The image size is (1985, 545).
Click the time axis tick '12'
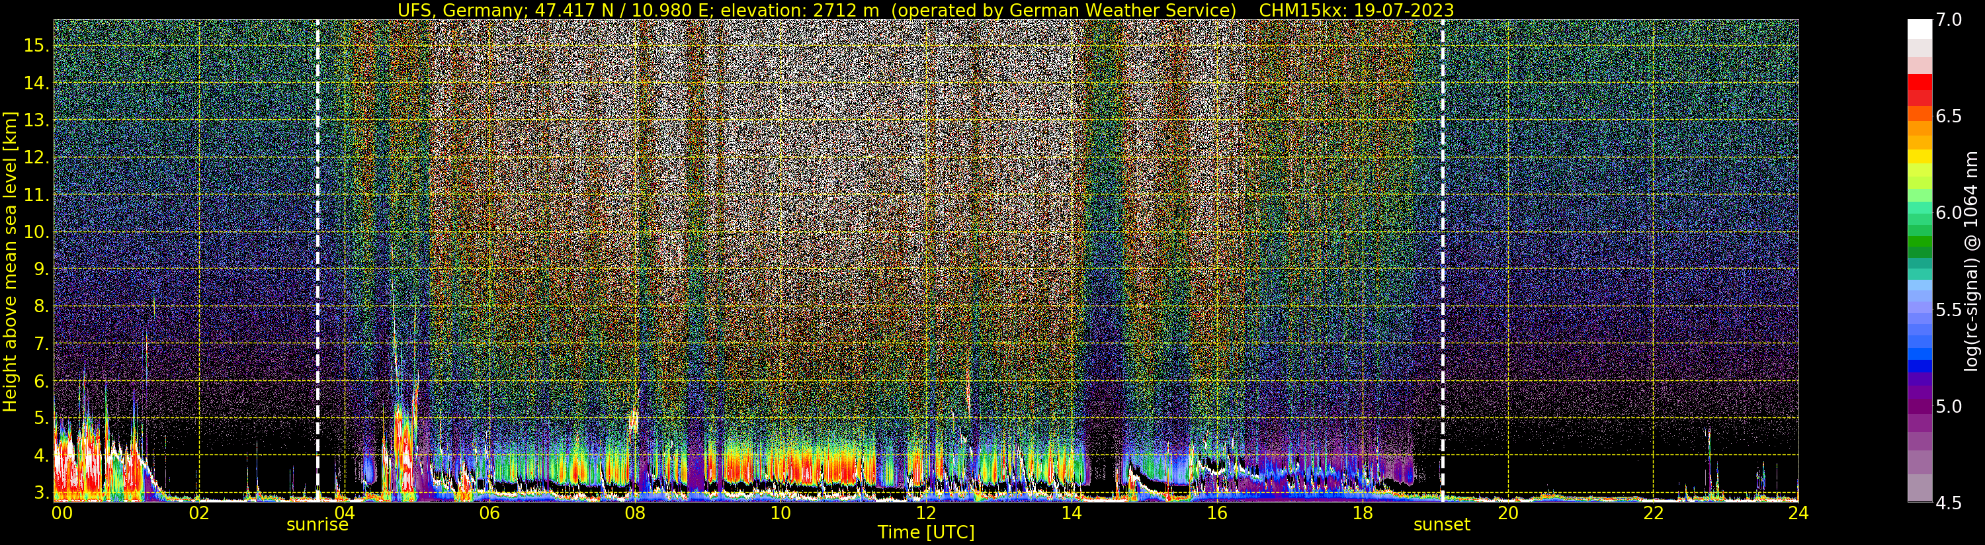[x=925, y=513]
